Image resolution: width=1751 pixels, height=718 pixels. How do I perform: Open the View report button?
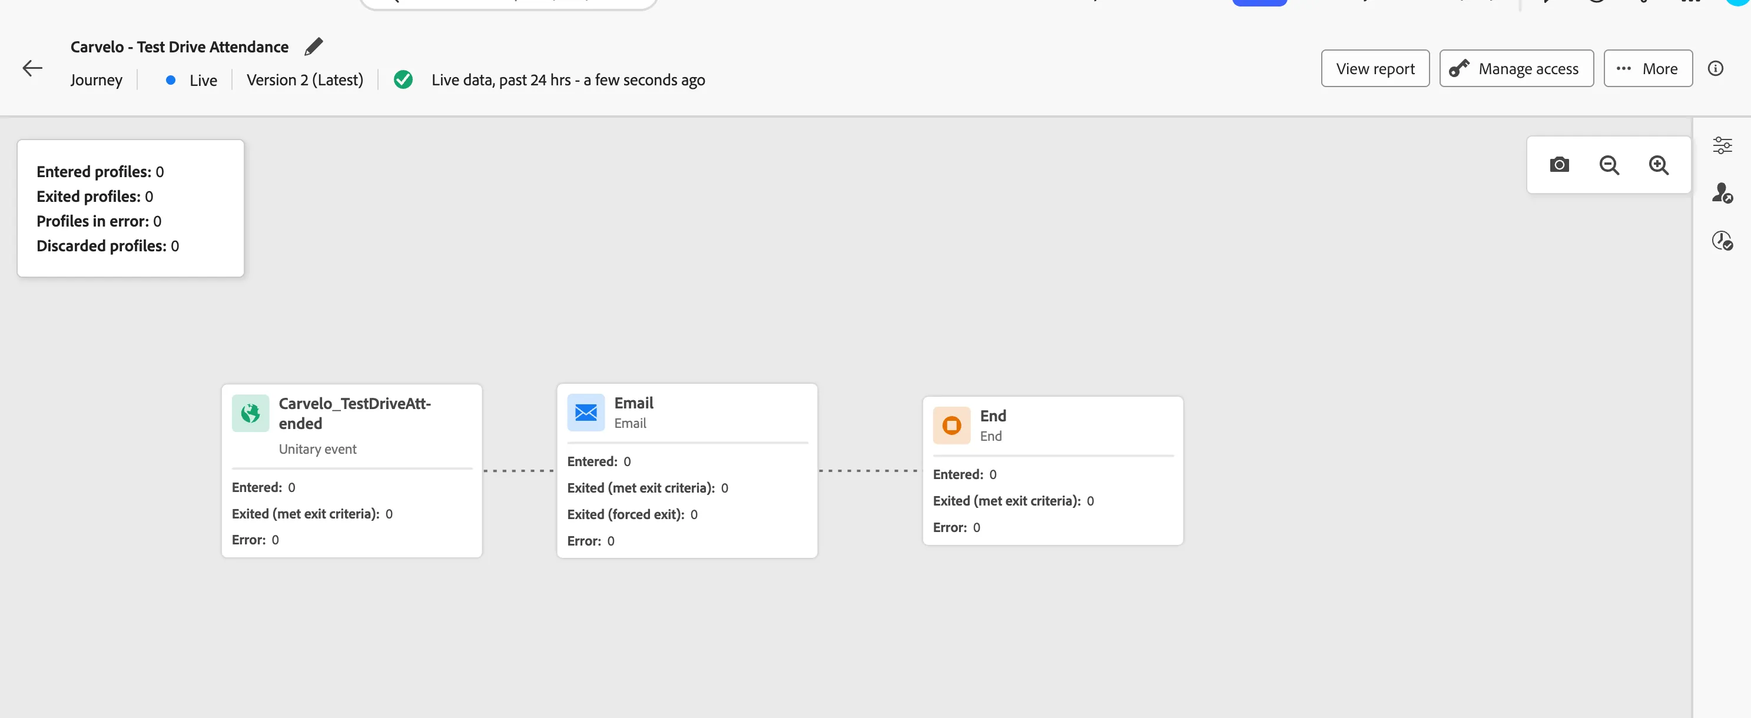(1375, 68)
